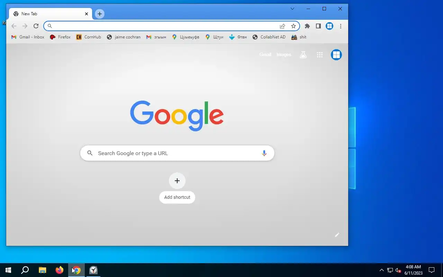Click the Add shortcut plus button
Image resolution: width=443 pixels, height=277 pixels.
tap(177, 181)
